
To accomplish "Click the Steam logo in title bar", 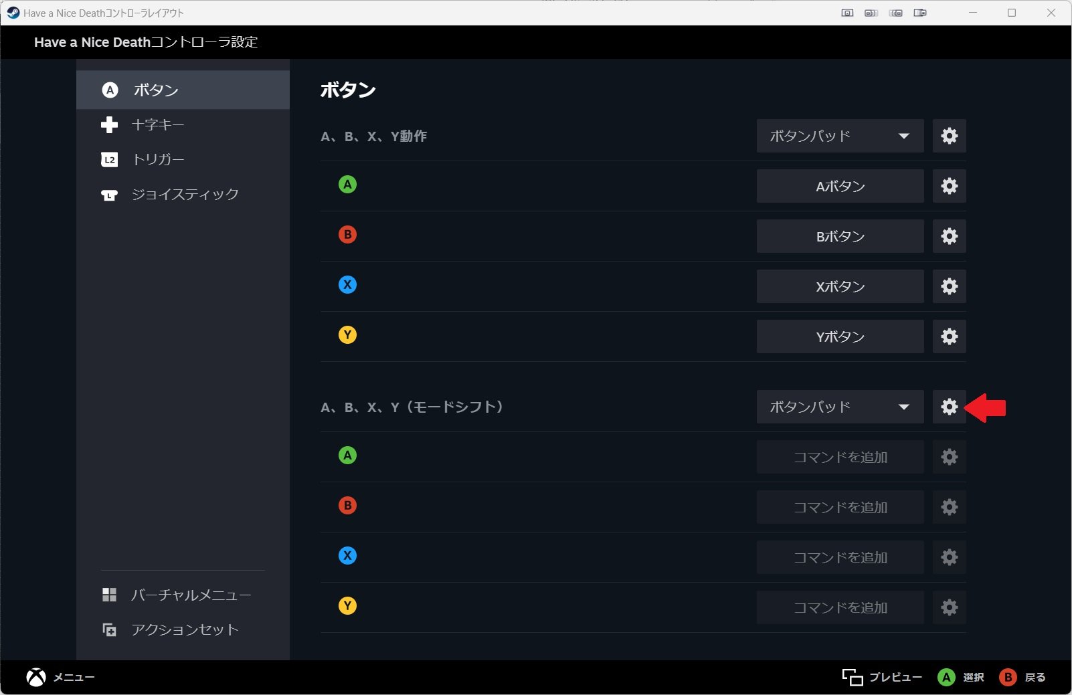I will click(x=13, y=13).
